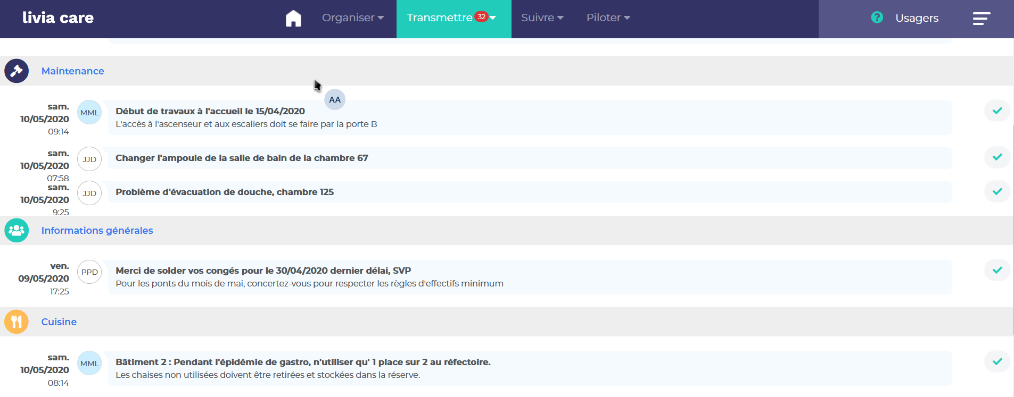Expand the Piloter dropdown menu

[x=608, y=18]
